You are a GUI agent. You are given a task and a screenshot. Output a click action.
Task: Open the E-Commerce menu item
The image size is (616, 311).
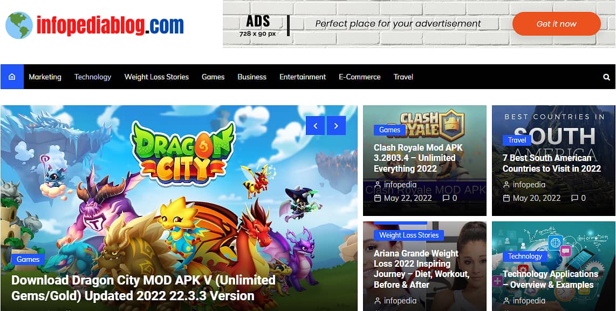359,77
